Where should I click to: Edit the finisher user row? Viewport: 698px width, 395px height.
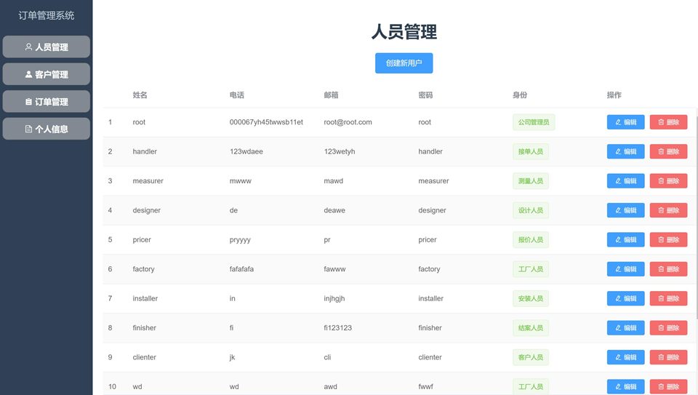pyautogui.click(x=625, y=328)
